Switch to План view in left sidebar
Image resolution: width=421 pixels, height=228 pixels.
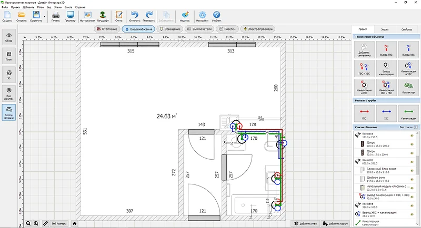[9, 56]
